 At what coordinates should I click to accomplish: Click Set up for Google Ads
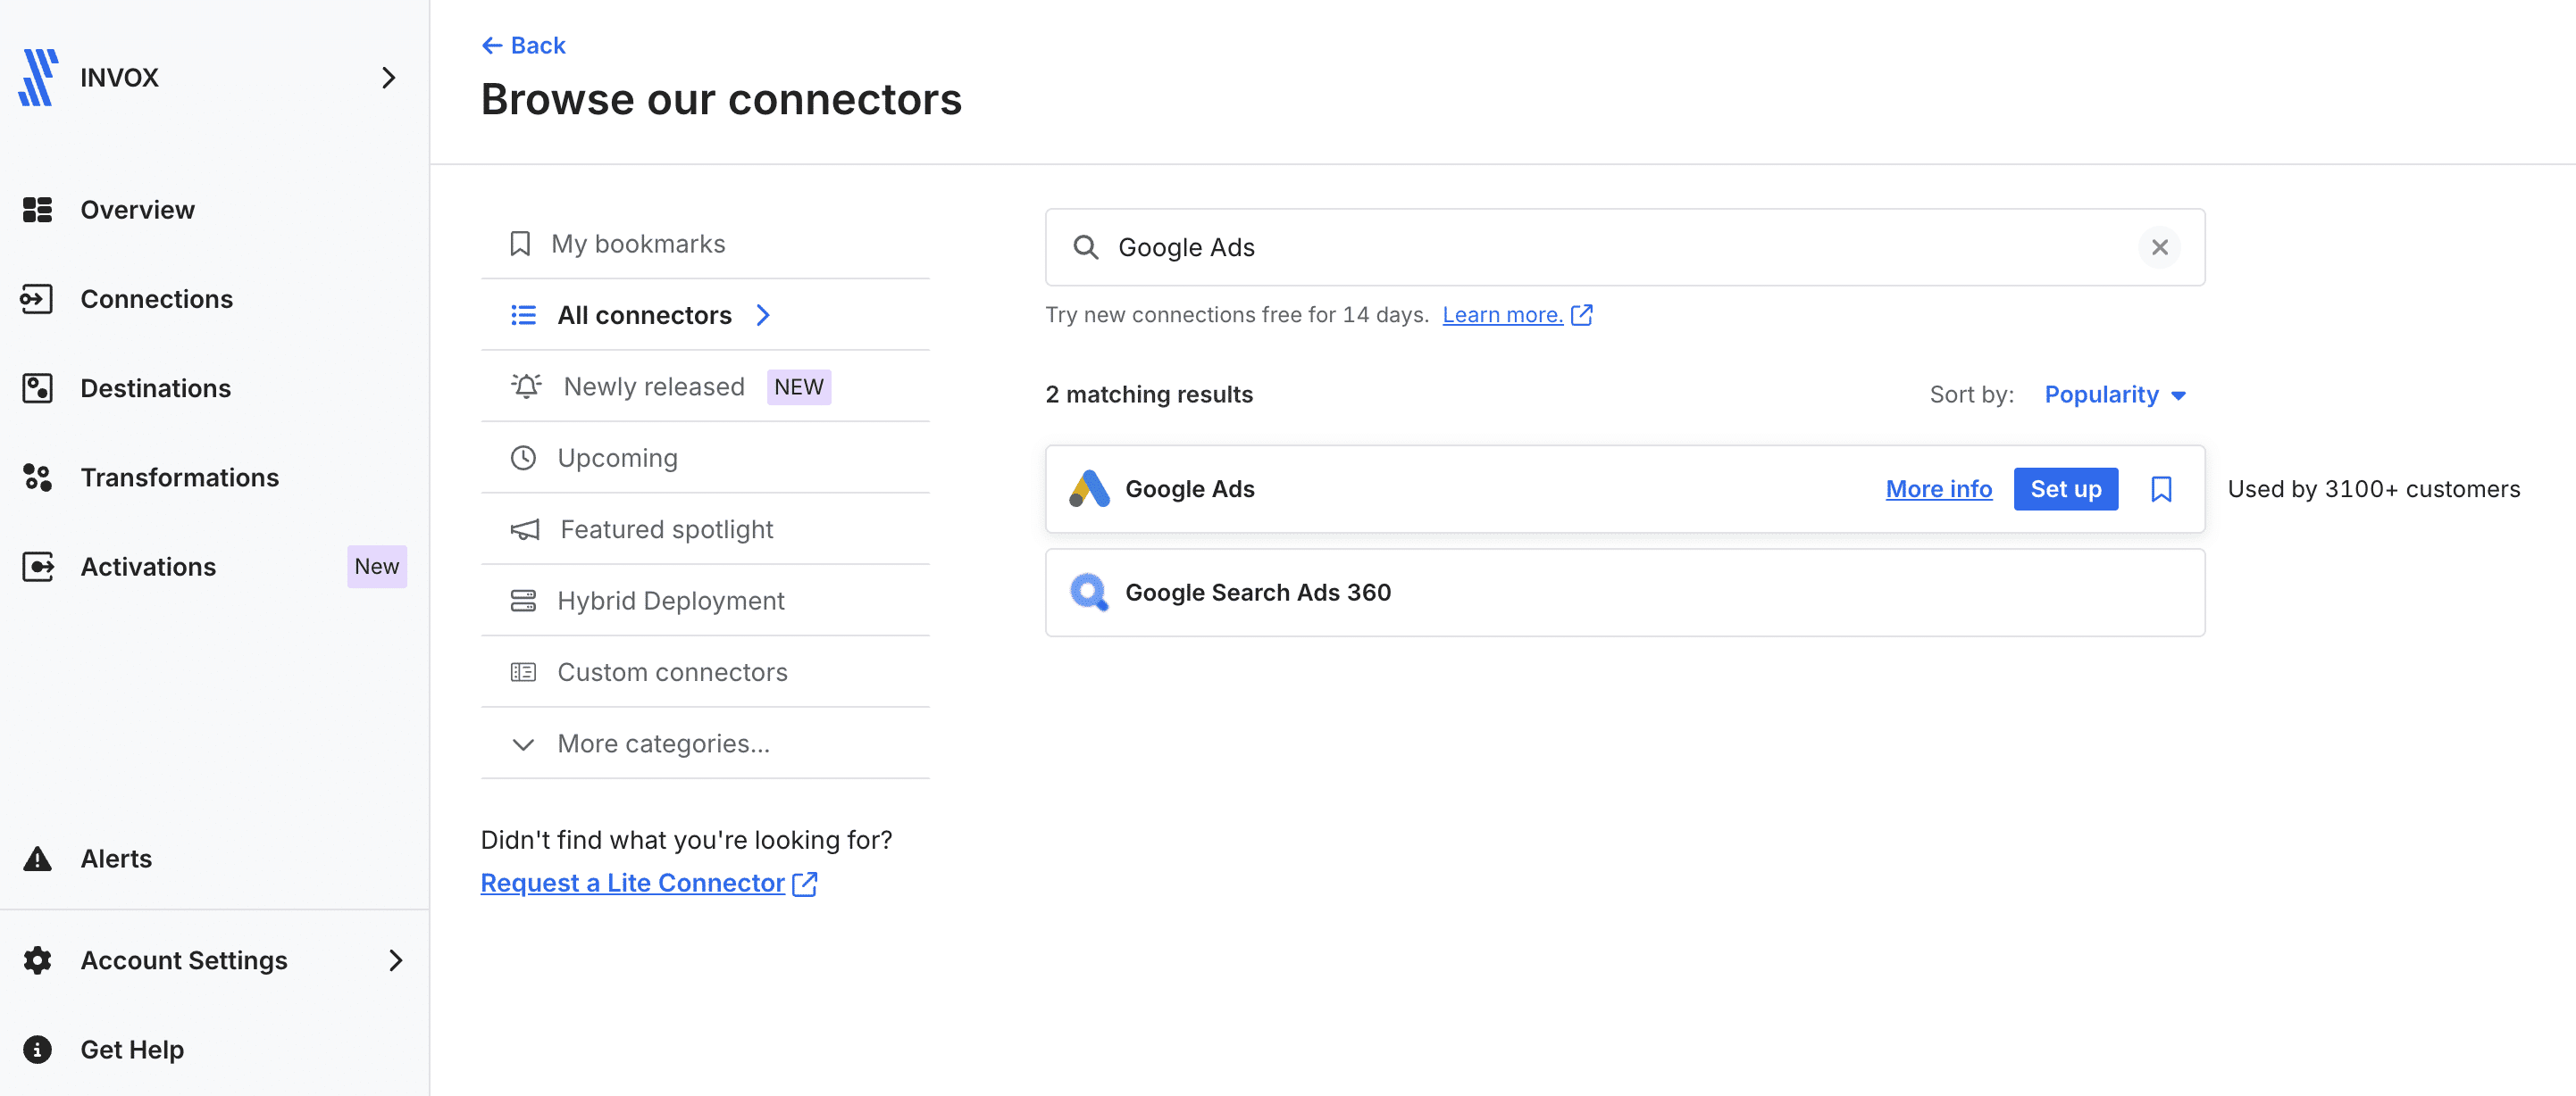[x=2066, y=488]
